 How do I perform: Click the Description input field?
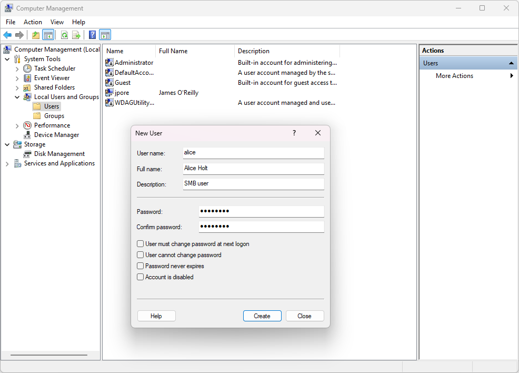pyautogui.click(x=254, y=184)
